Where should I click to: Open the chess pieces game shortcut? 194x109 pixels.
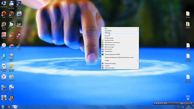(4, 98)
